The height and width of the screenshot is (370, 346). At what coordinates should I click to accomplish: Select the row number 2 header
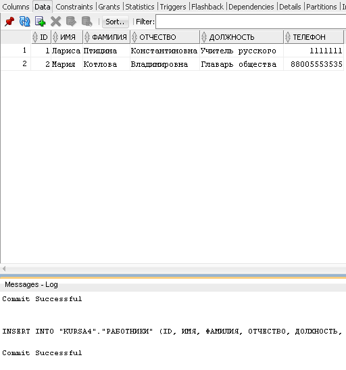16,63
